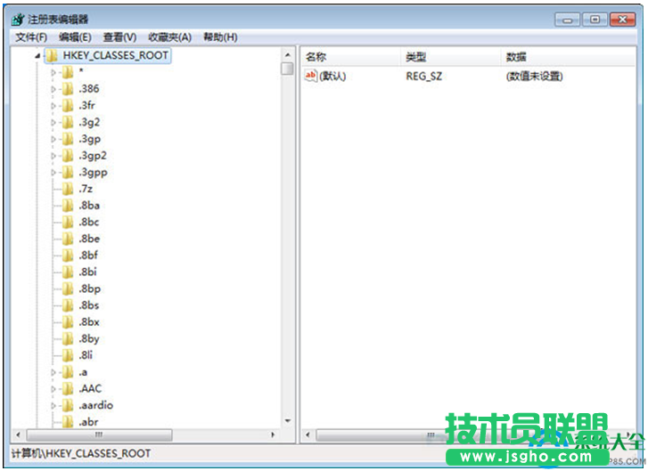Click the .aardio folder icon

tap(68, 405)
